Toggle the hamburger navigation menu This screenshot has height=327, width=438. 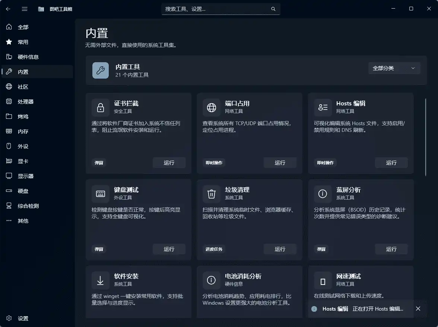(25, 9)
